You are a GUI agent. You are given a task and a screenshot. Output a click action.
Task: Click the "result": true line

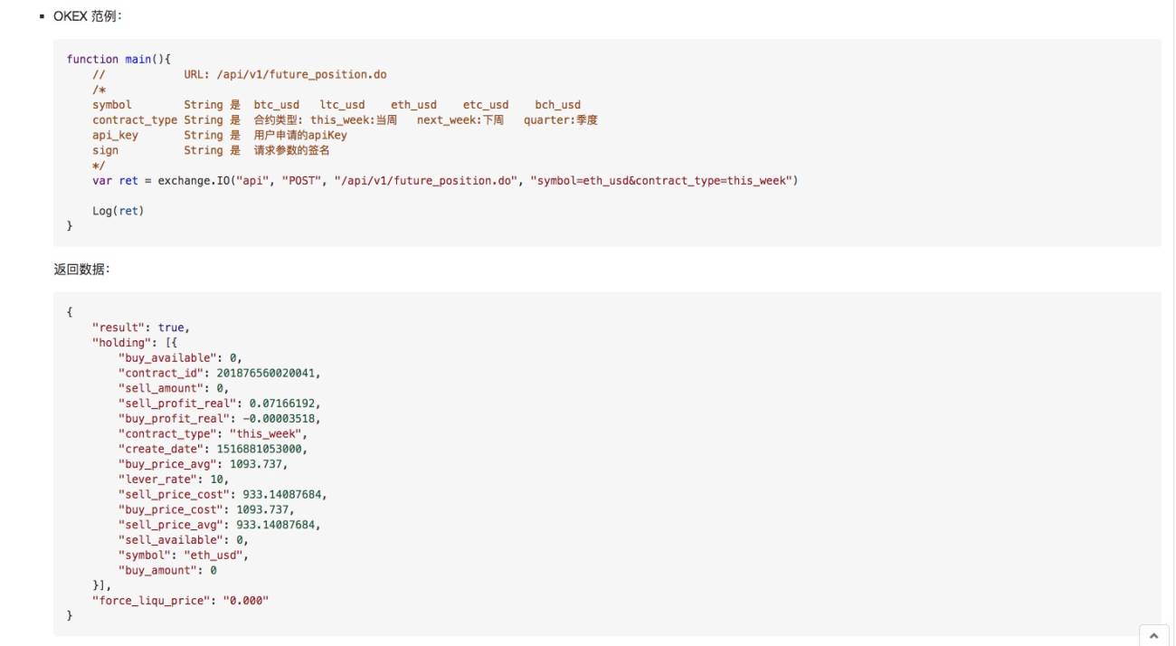pos(141,328)
